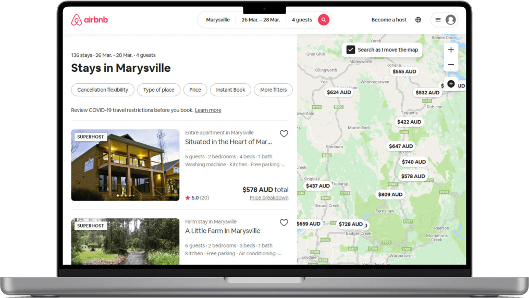
Task: Toggle 'Search as I move the map' checkbox
Action: coord(351,50)
